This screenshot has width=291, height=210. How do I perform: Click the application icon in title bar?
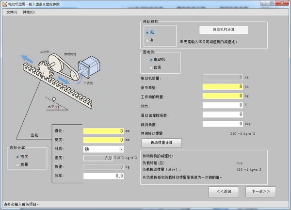coord(4,4)
